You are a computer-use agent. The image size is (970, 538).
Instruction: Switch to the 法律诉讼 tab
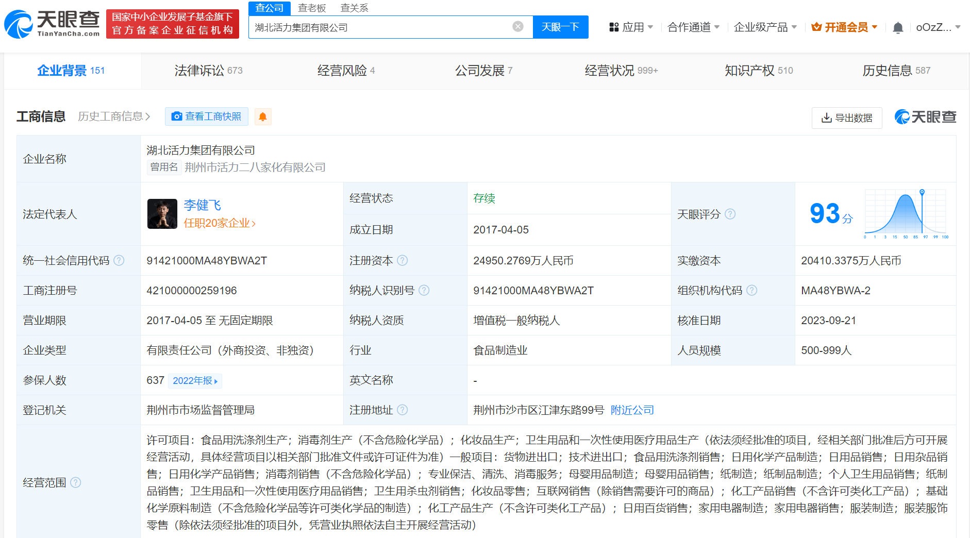click(x=208, y=71)
